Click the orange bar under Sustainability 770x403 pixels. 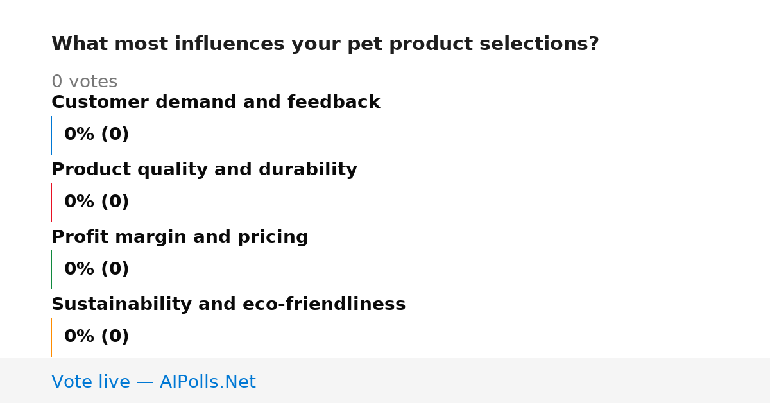51,337
